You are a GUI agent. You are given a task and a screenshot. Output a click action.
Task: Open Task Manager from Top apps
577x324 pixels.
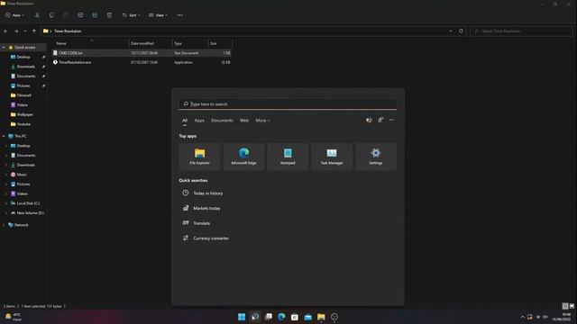coord(332,157)
